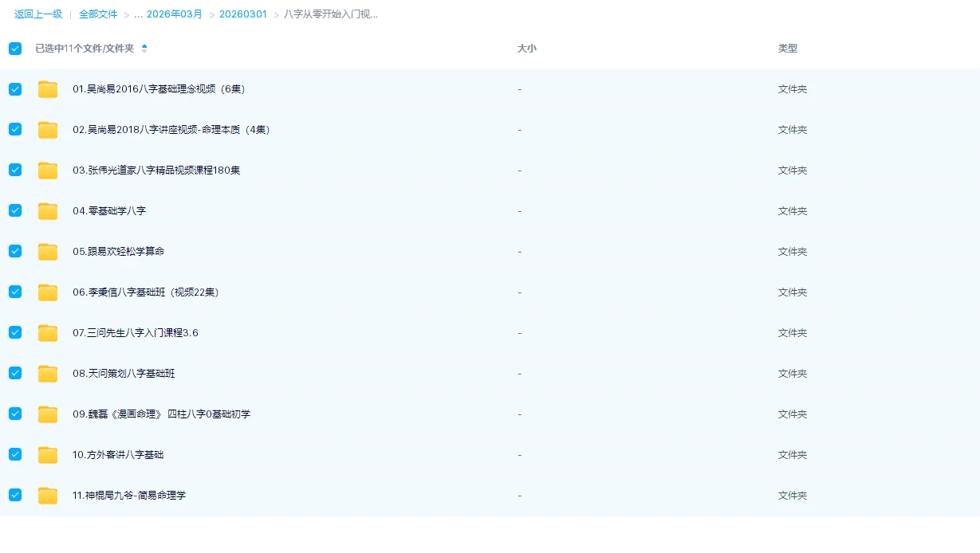Uncheck the 09.魏磊《漫画命理》 row checkbox
The width and height of the screenshot is (980, 553).
tap(15, 414)
